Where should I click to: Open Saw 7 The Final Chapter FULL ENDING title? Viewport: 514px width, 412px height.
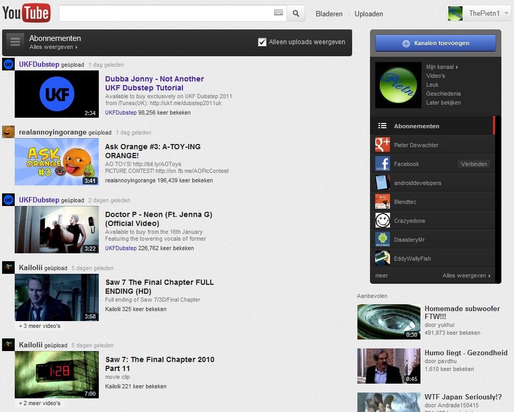[159, 286]
